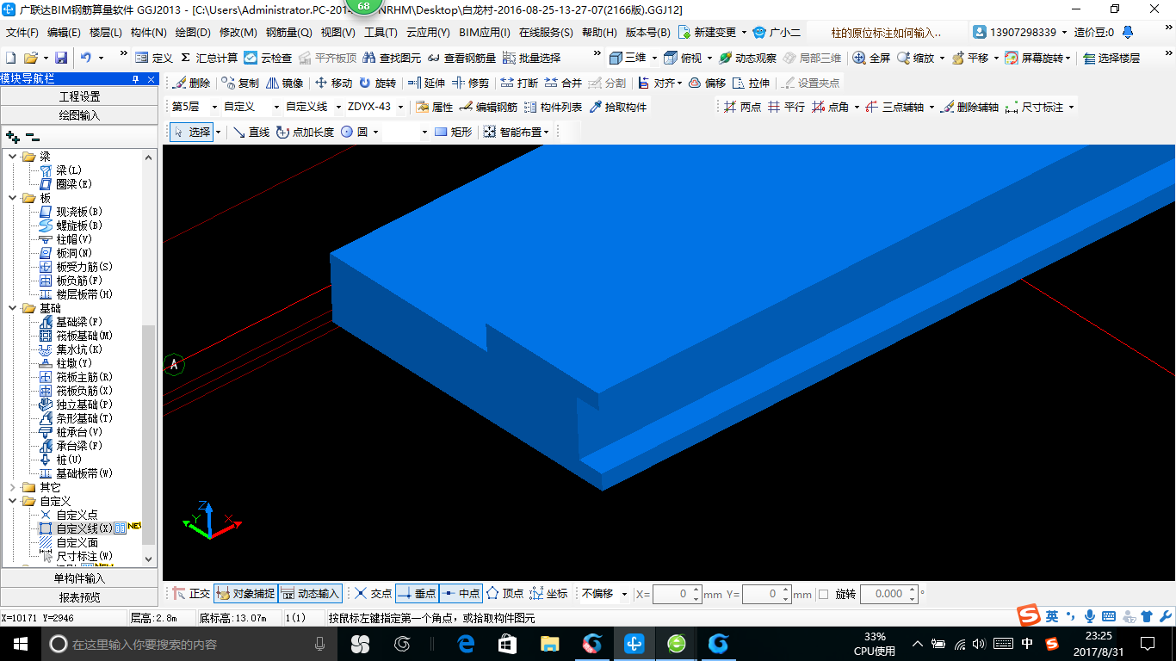This screenshot has height=661, width=1176.
Task: Select 点加长度 drawing tool
Action: click(306, 132)
